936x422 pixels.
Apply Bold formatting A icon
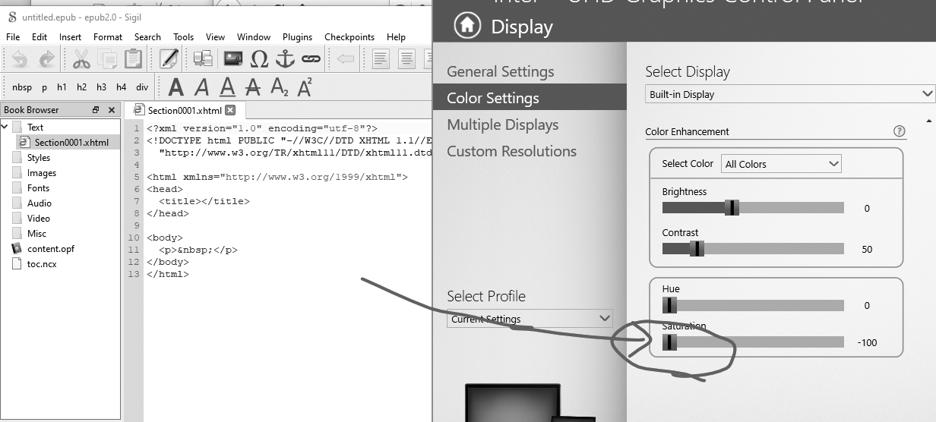pyautogui.click(x=175, y=87)
